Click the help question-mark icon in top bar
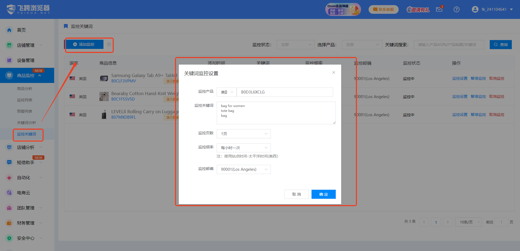 click(x=457, y=9)
